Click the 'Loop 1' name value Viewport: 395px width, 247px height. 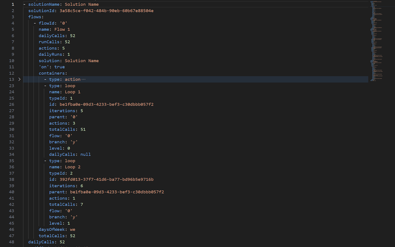click(x=73, y=92)
